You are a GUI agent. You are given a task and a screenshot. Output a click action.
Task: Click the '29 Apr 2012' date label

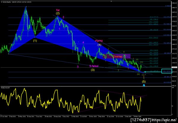tap(48, 117)
